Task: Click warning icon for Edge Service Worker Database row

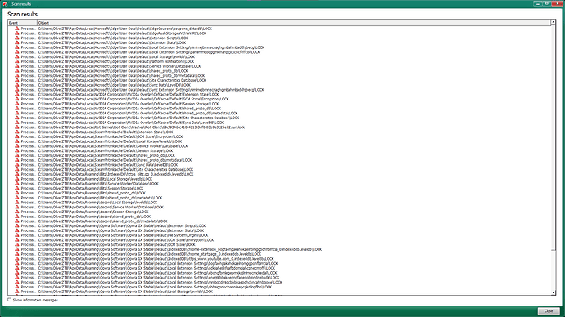Action: 17,66
